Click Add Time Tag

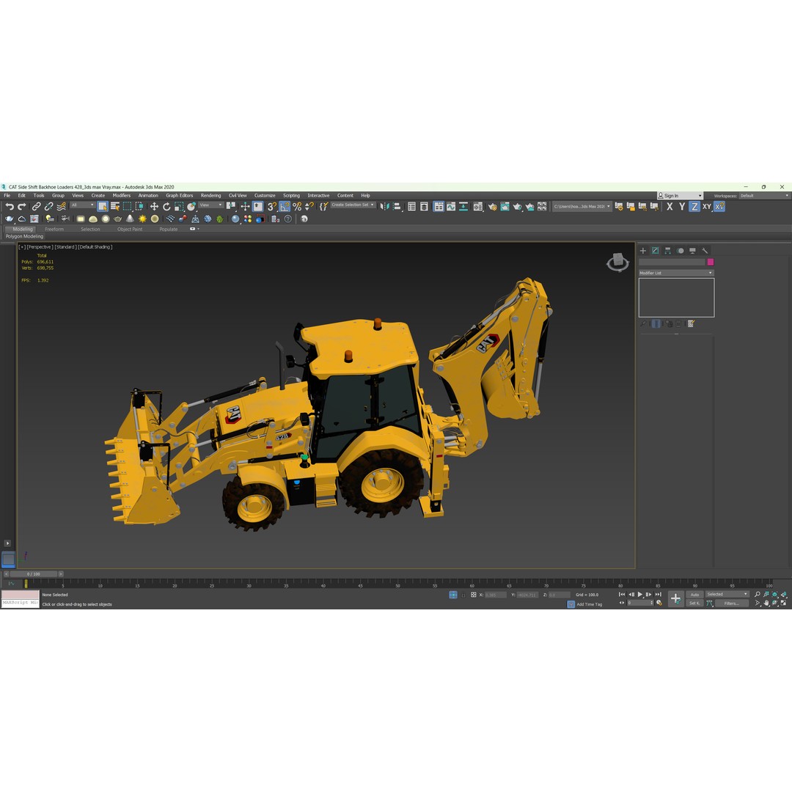pos(590,604)
